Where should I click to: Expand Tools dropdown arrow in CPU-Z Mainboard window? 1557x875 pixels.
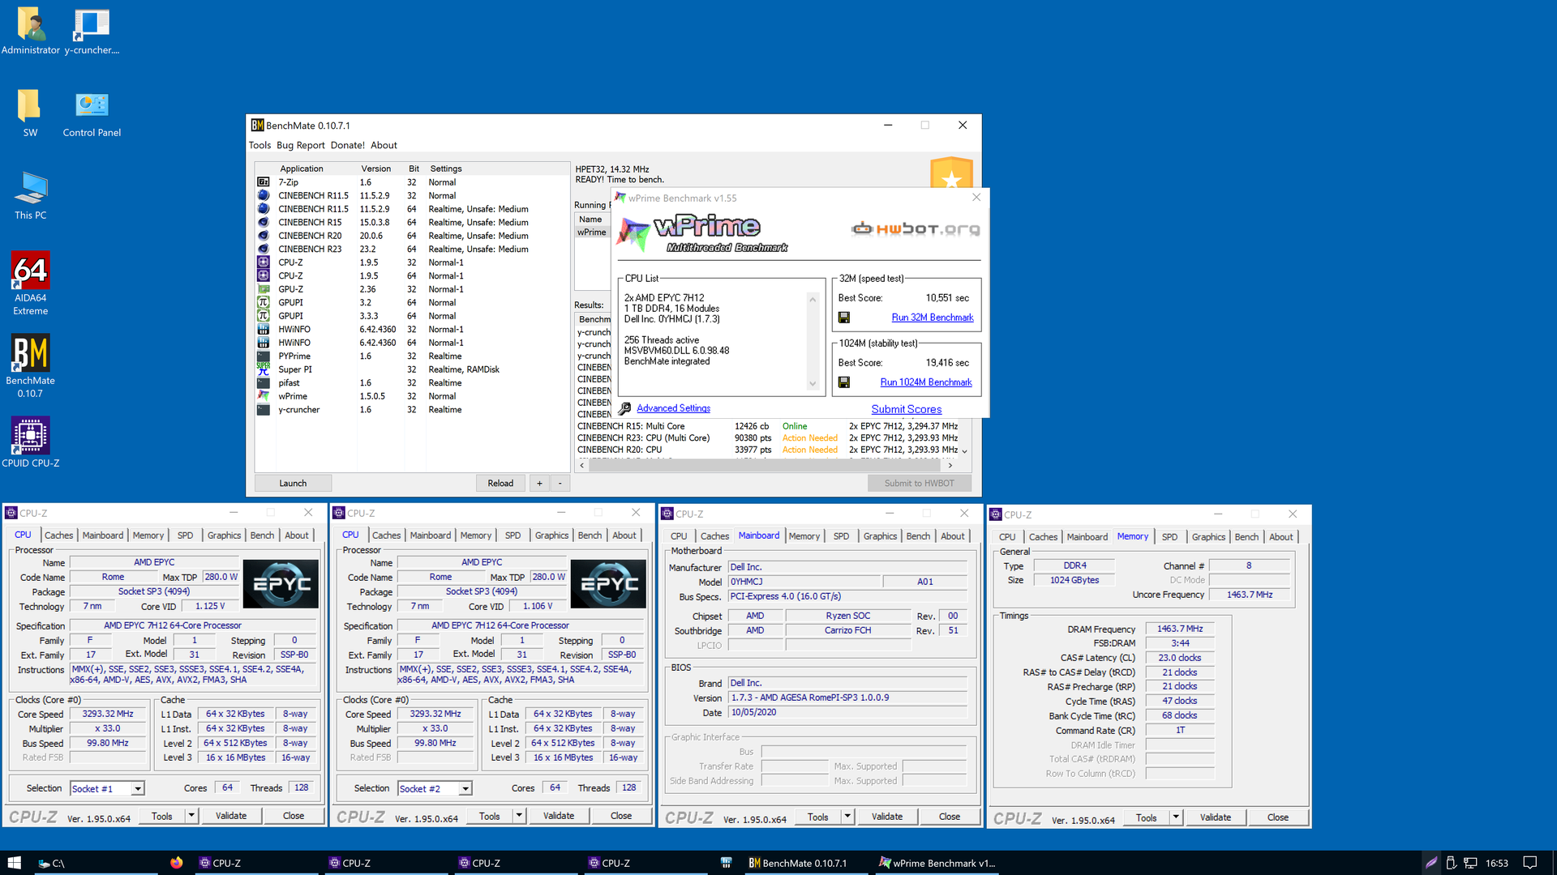[x=847, y=817]
